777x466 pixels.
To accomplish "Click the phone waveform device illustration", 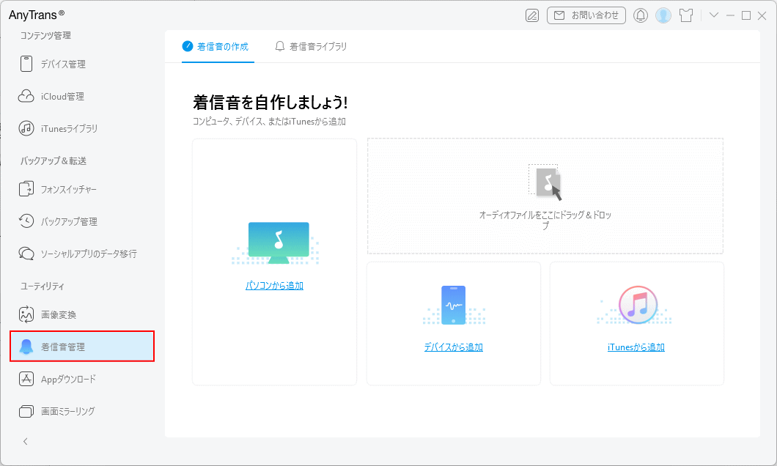I will pos(454,305).
